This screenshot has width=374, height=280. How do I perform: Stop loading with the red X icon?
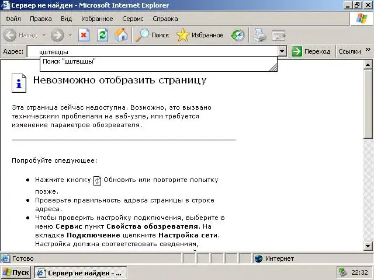click(x=84, y=35)
